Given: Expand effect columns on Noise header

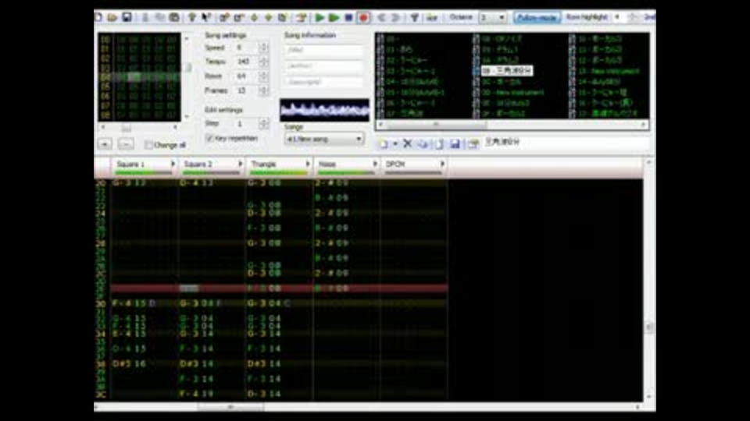Looking at the screenshot, I should (375, 165).
